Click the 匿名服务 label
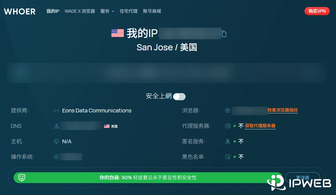Screen dimensions: 336x195 coord(194,141)
